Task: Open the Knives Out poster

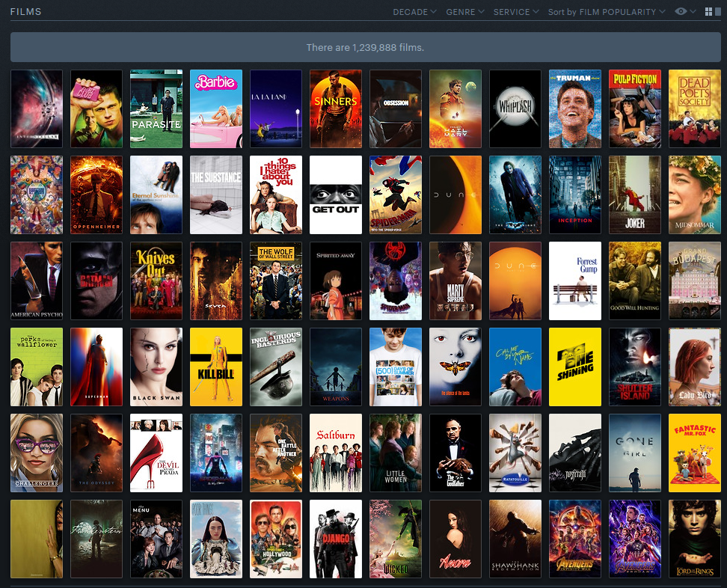Action: tap(156, 281)
